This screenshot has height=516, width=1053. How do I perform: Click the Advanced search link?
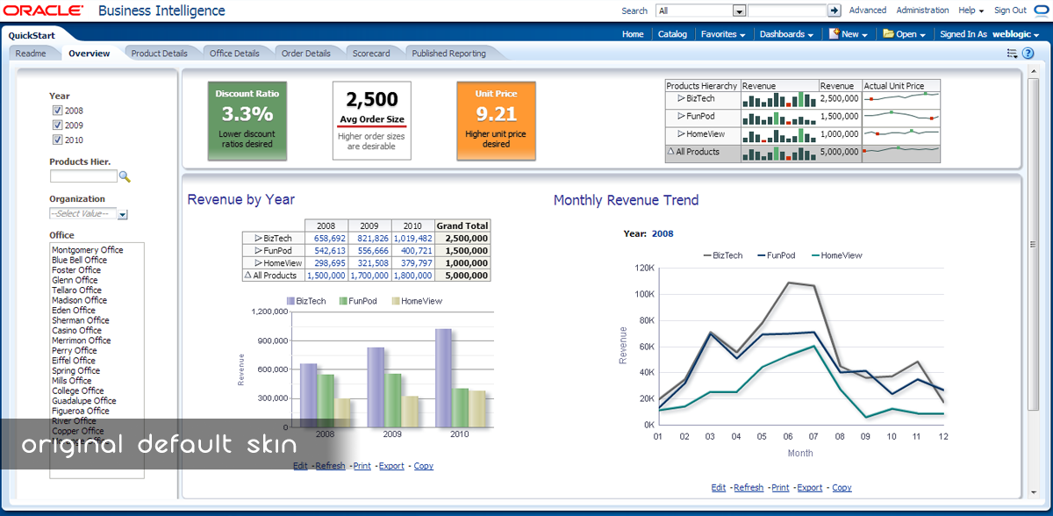[x=868, y=11]
